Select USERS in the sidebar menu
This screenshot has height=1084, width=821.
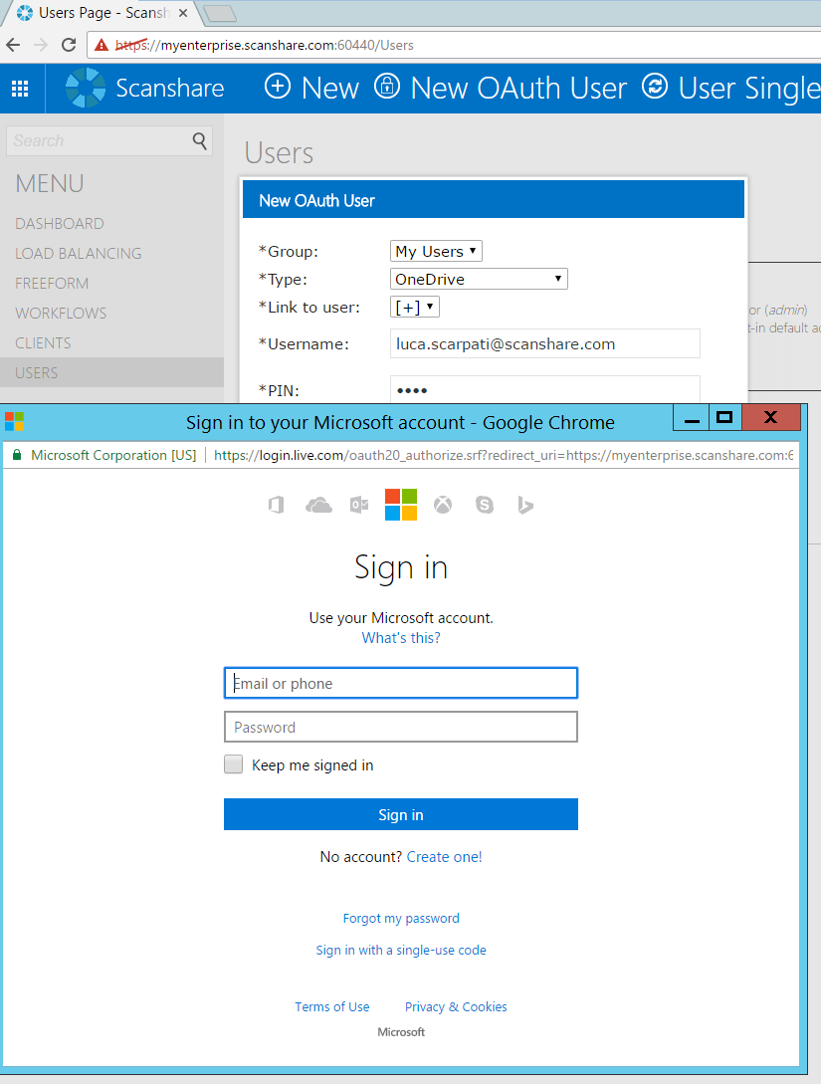[x=111, y=372]
